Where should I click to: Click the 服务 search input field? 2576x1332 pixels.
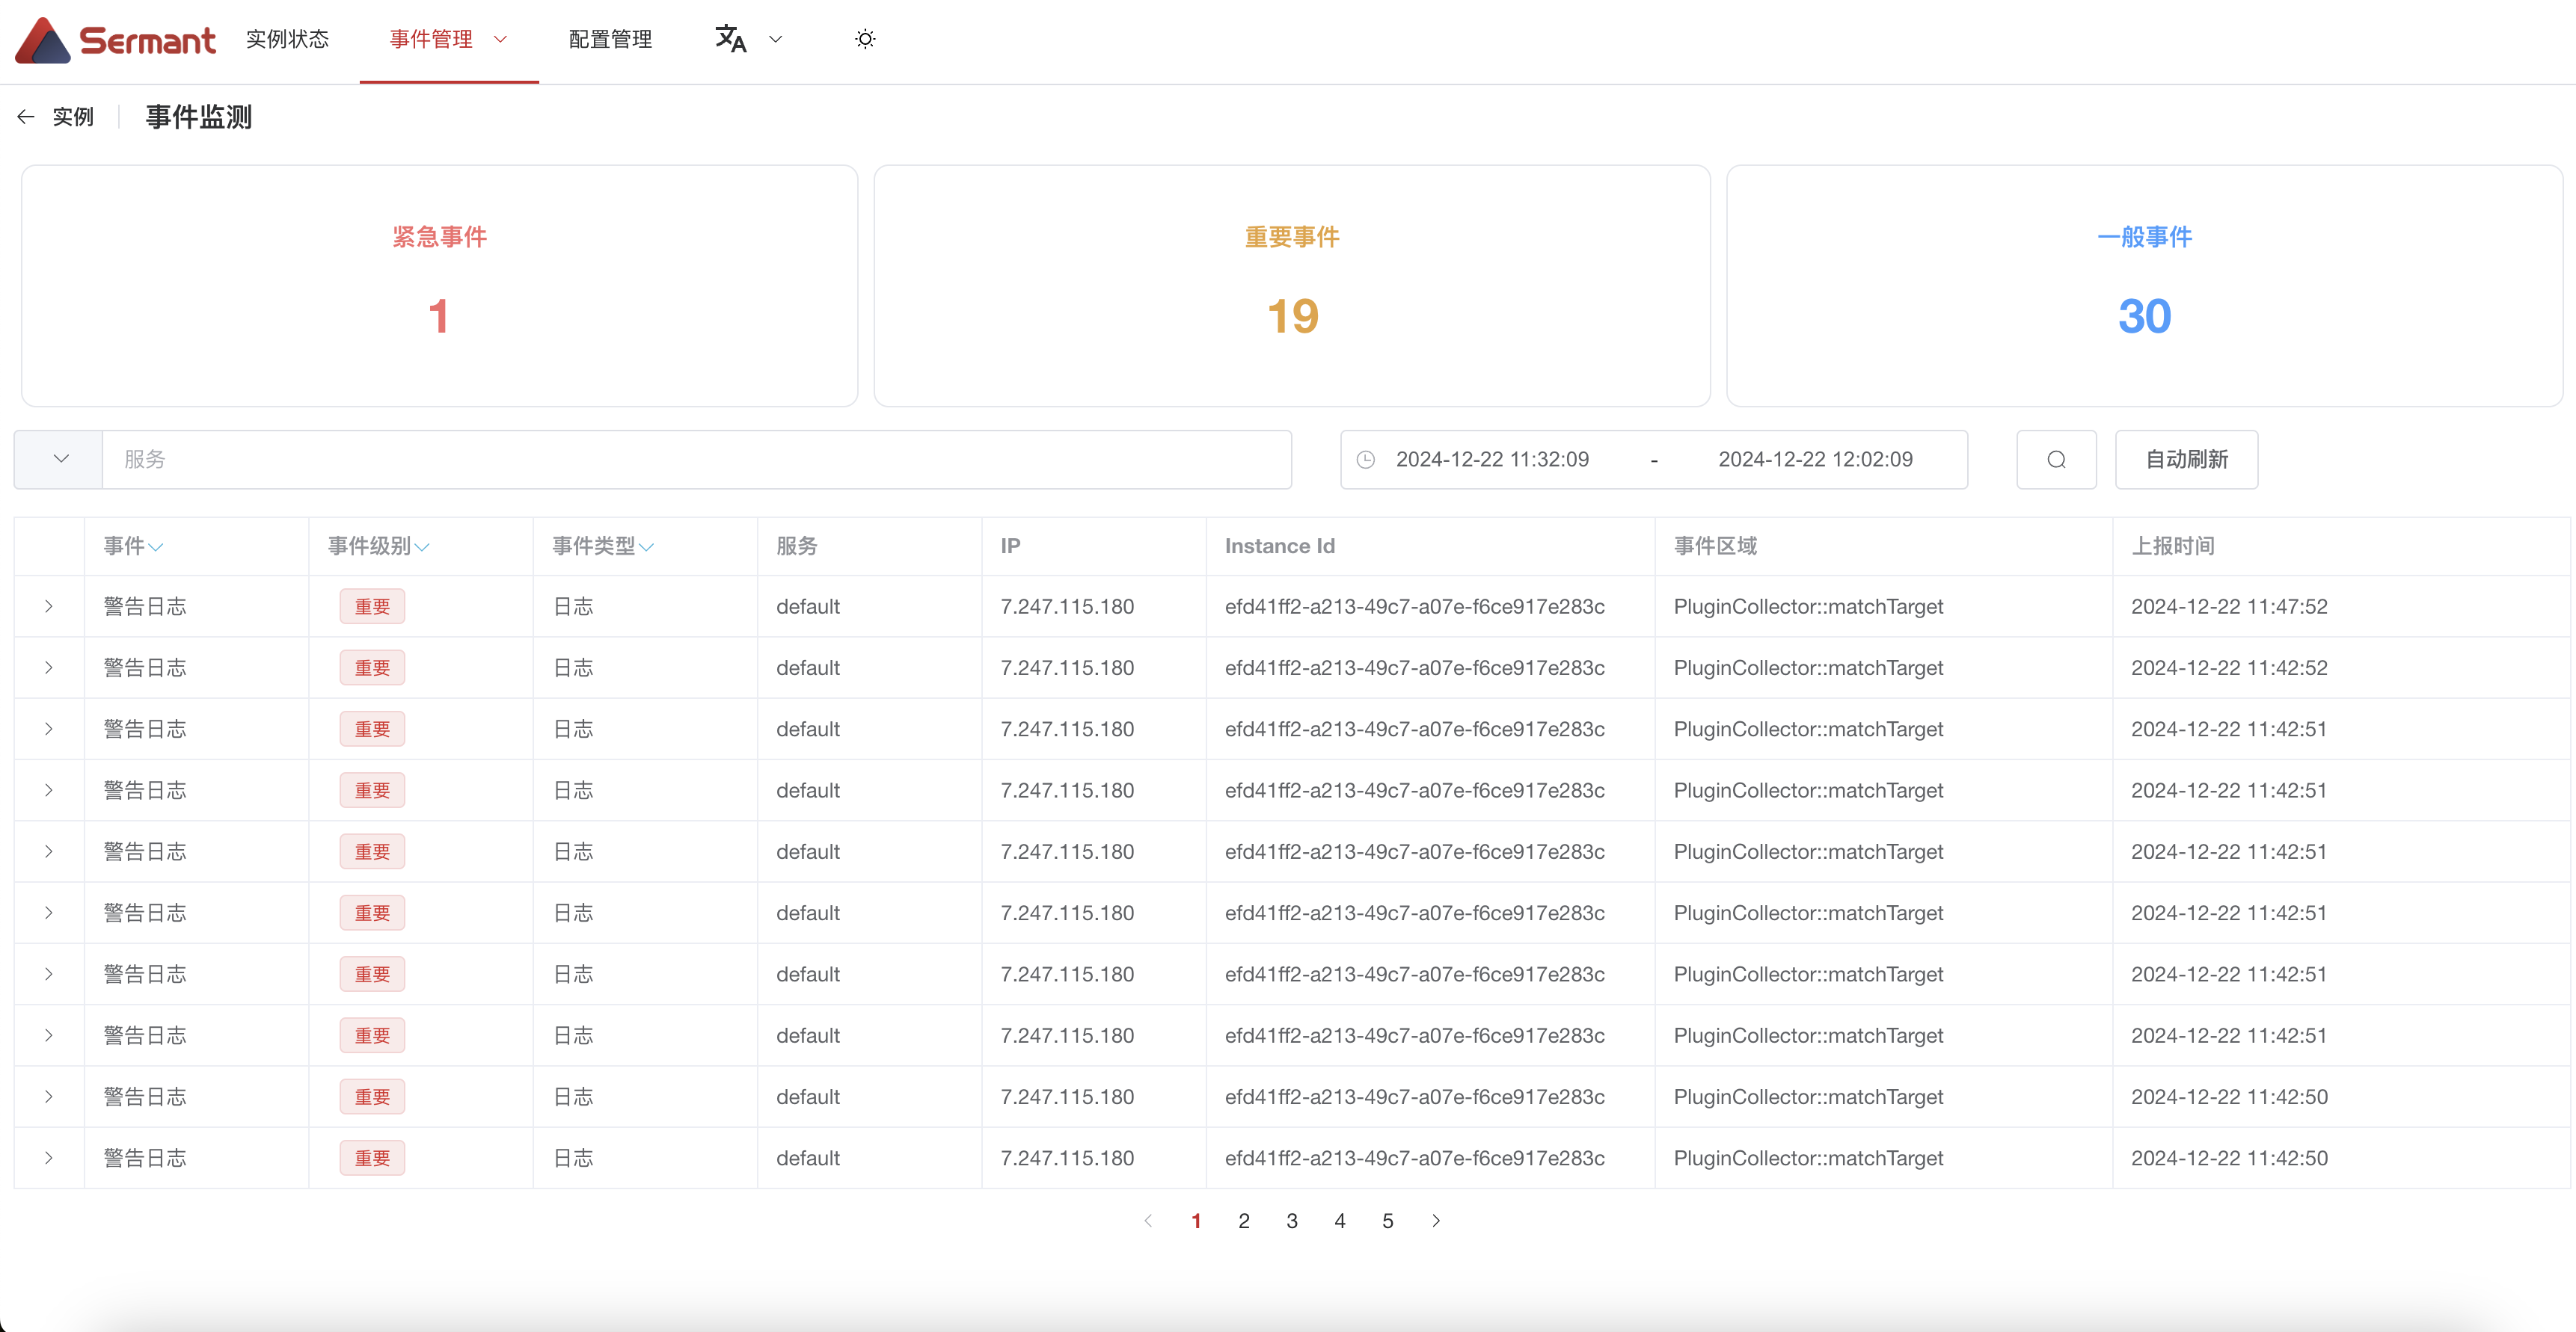(696, 460)
